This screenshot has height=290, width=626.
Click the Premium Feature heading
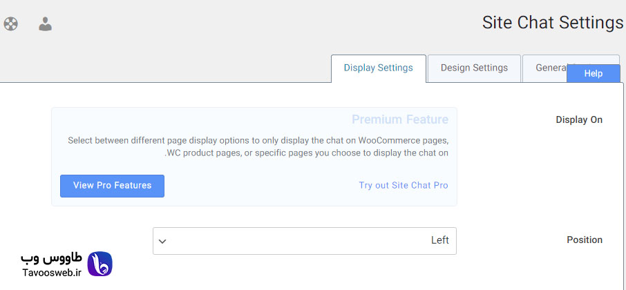tap(400, 119)
